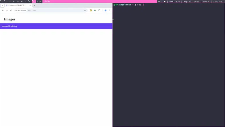Open the yellow browser extension icon
The height and width of the screenshot is (127, 225).
tap(91, 10)
